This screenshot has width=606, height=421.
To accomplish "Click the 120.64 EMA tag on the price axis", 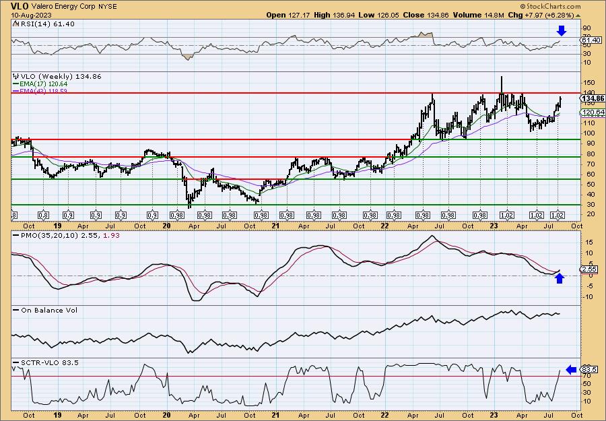I will click(x=593, y=112).
